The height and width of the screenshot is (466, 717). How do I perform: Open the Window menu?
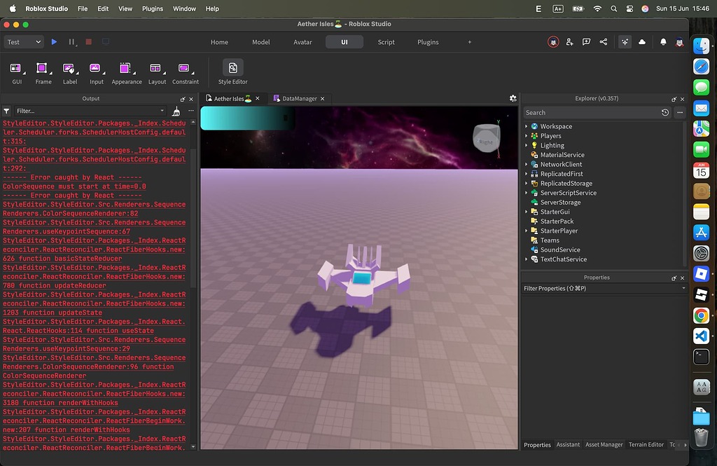point(184,8)
